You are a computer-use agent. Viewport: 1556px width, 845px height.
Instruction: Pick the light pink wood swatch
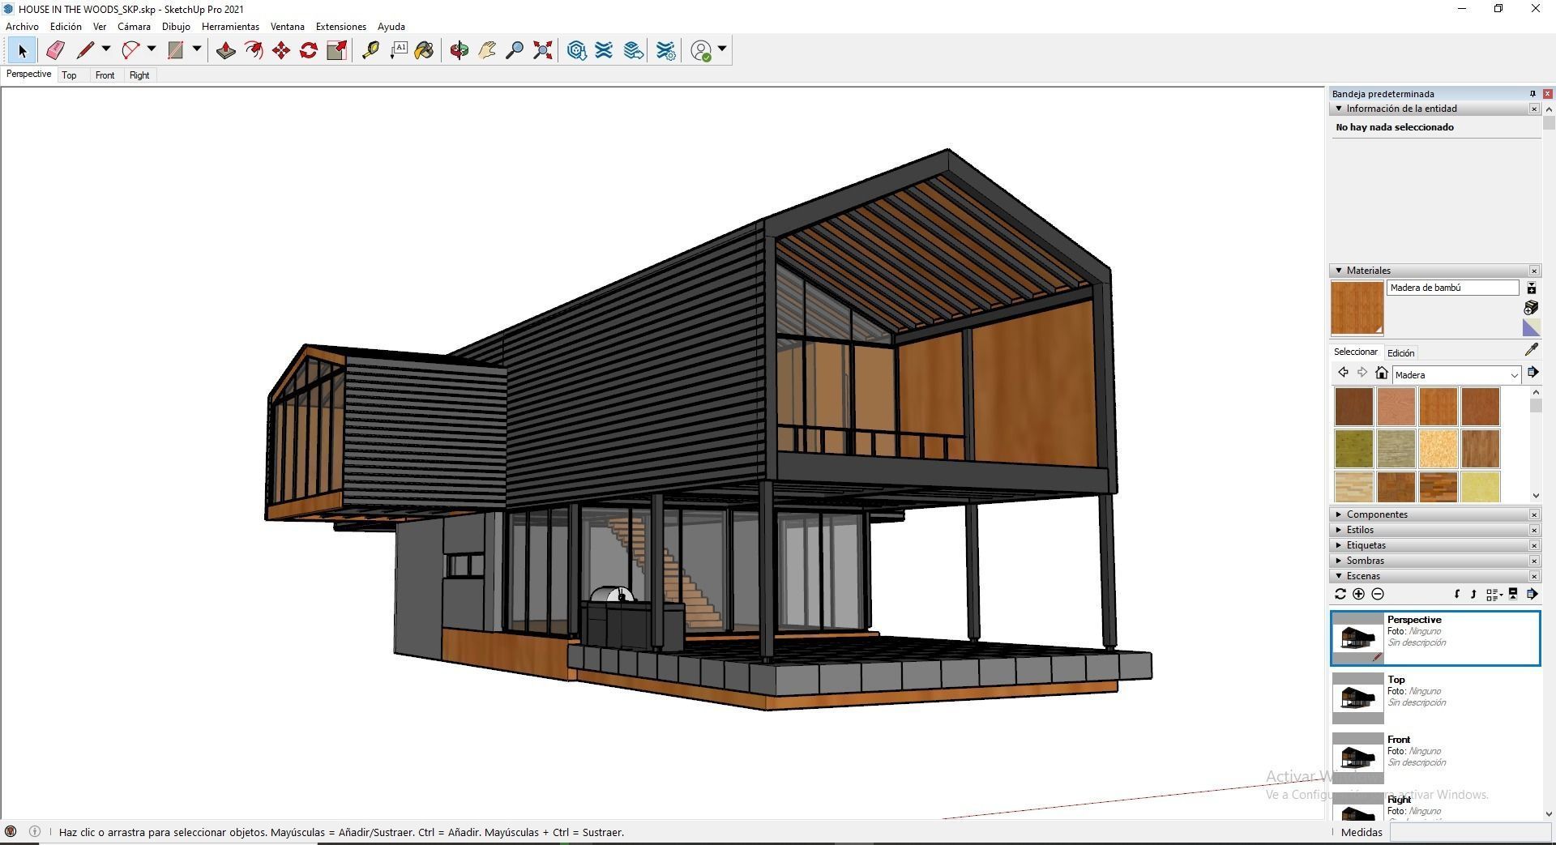pyautogui.click(x=1396, y=407)
